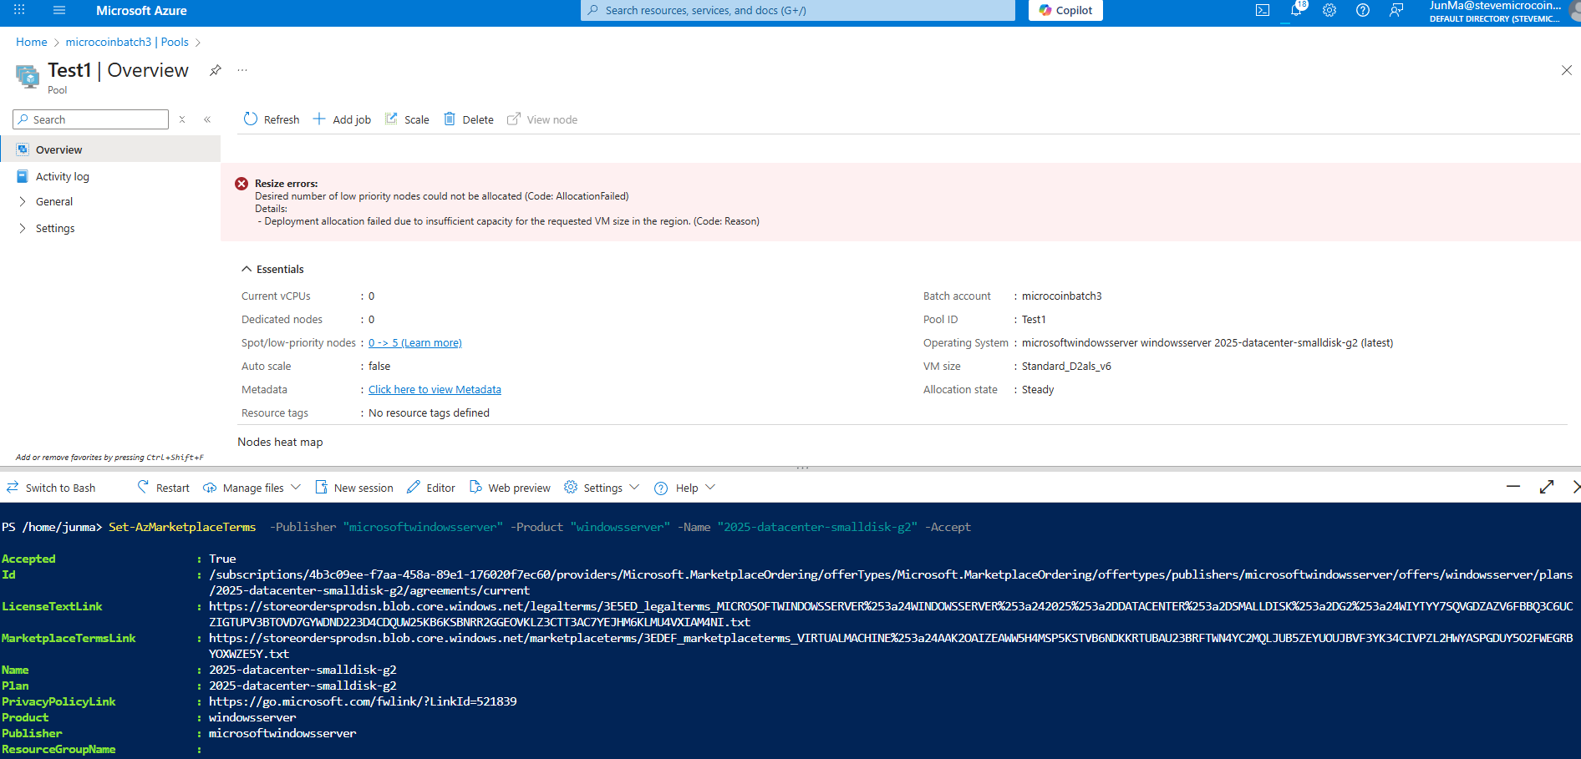This screenshot has width=1581, height=759.
Task: Open a New session in Cloud Shell
Action: (x=354, y=488)
